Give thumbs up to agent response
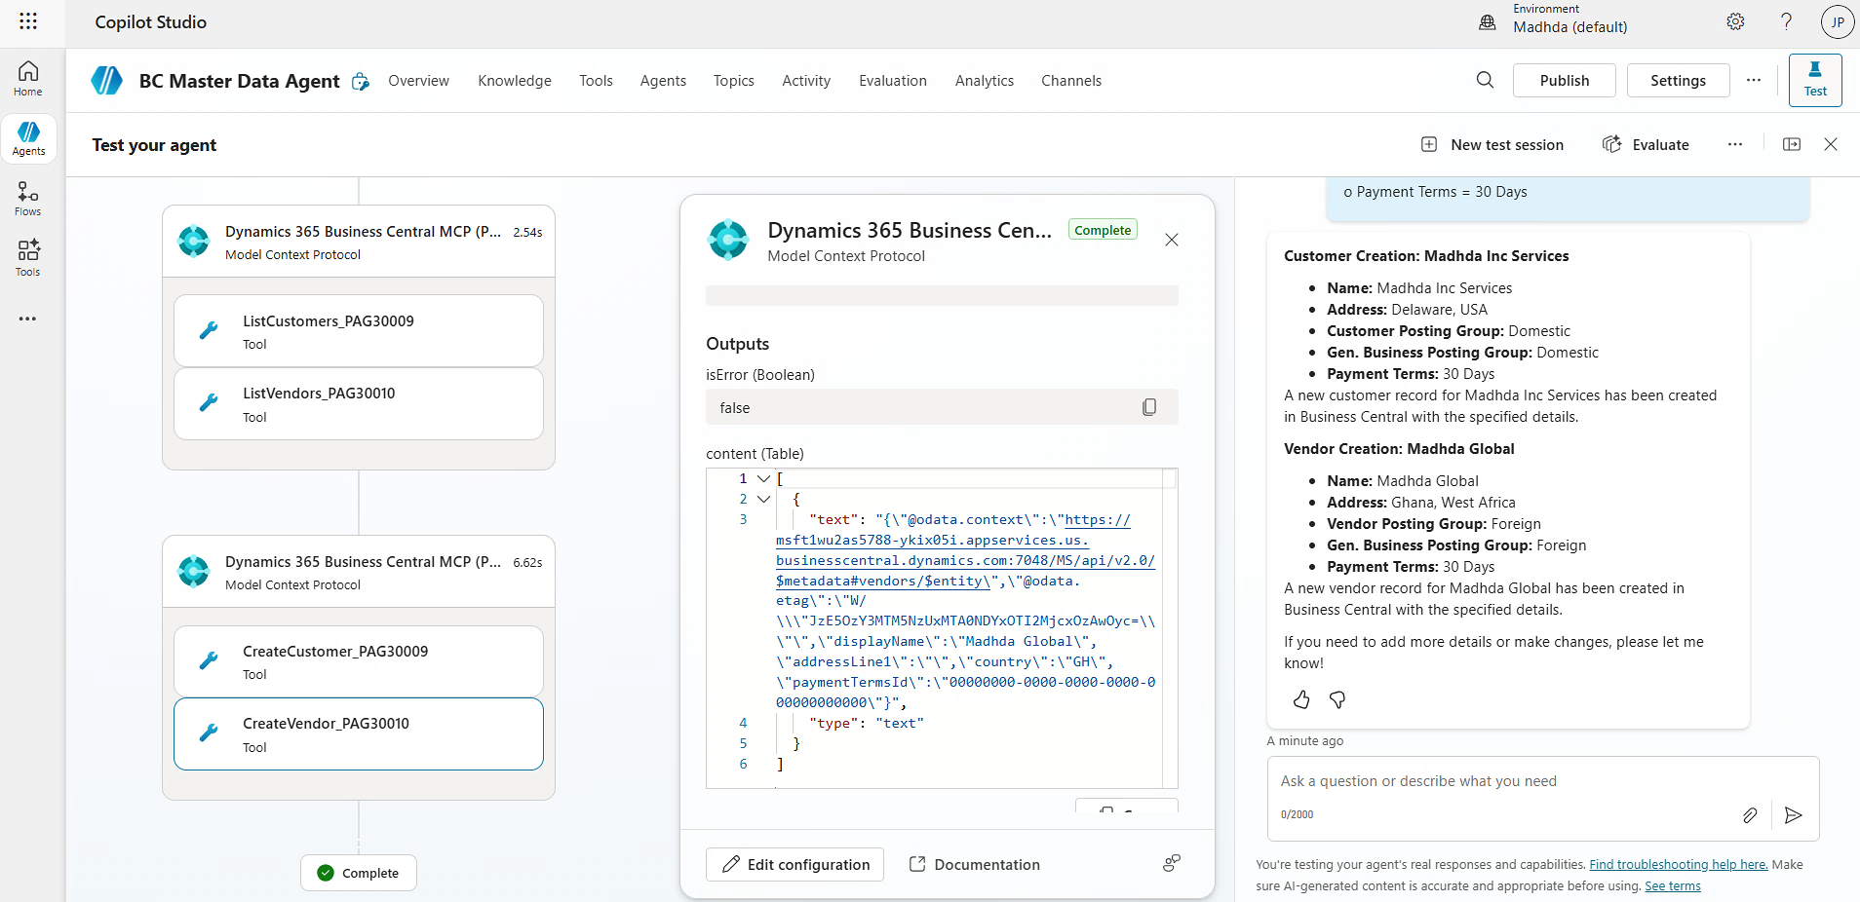 point(1301,699)
